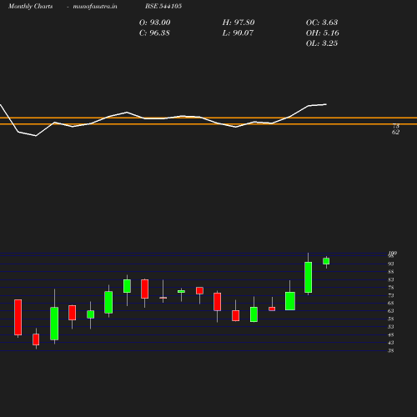Click the close price 'C: 96.38'
This screenshot has width=417, height=417.
click(154, 33)
